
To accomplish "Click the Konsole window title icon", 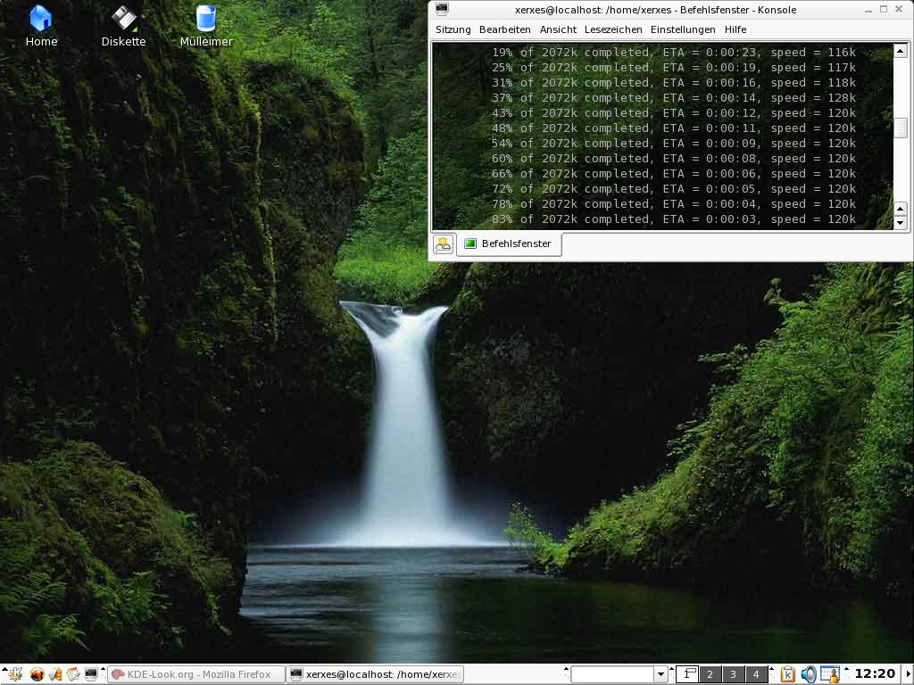I will coord(443,9).
